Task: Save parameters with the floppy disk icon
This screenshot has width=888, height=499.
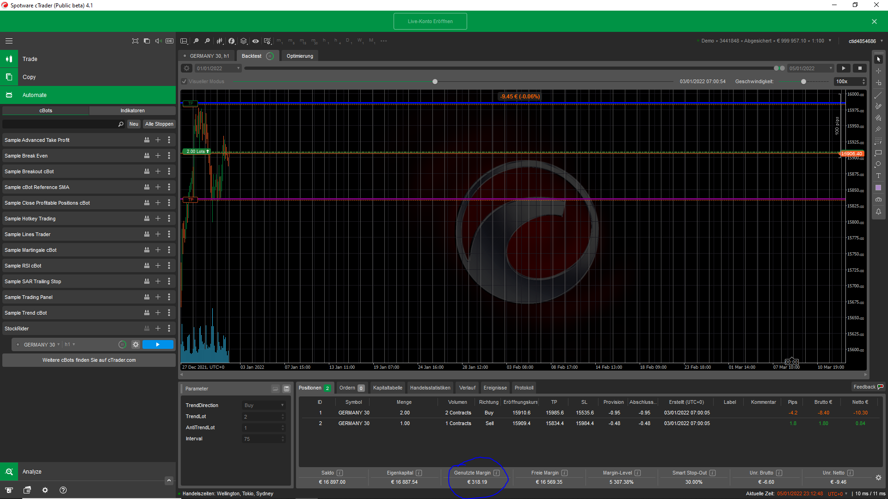Action: tap(286, 389)
